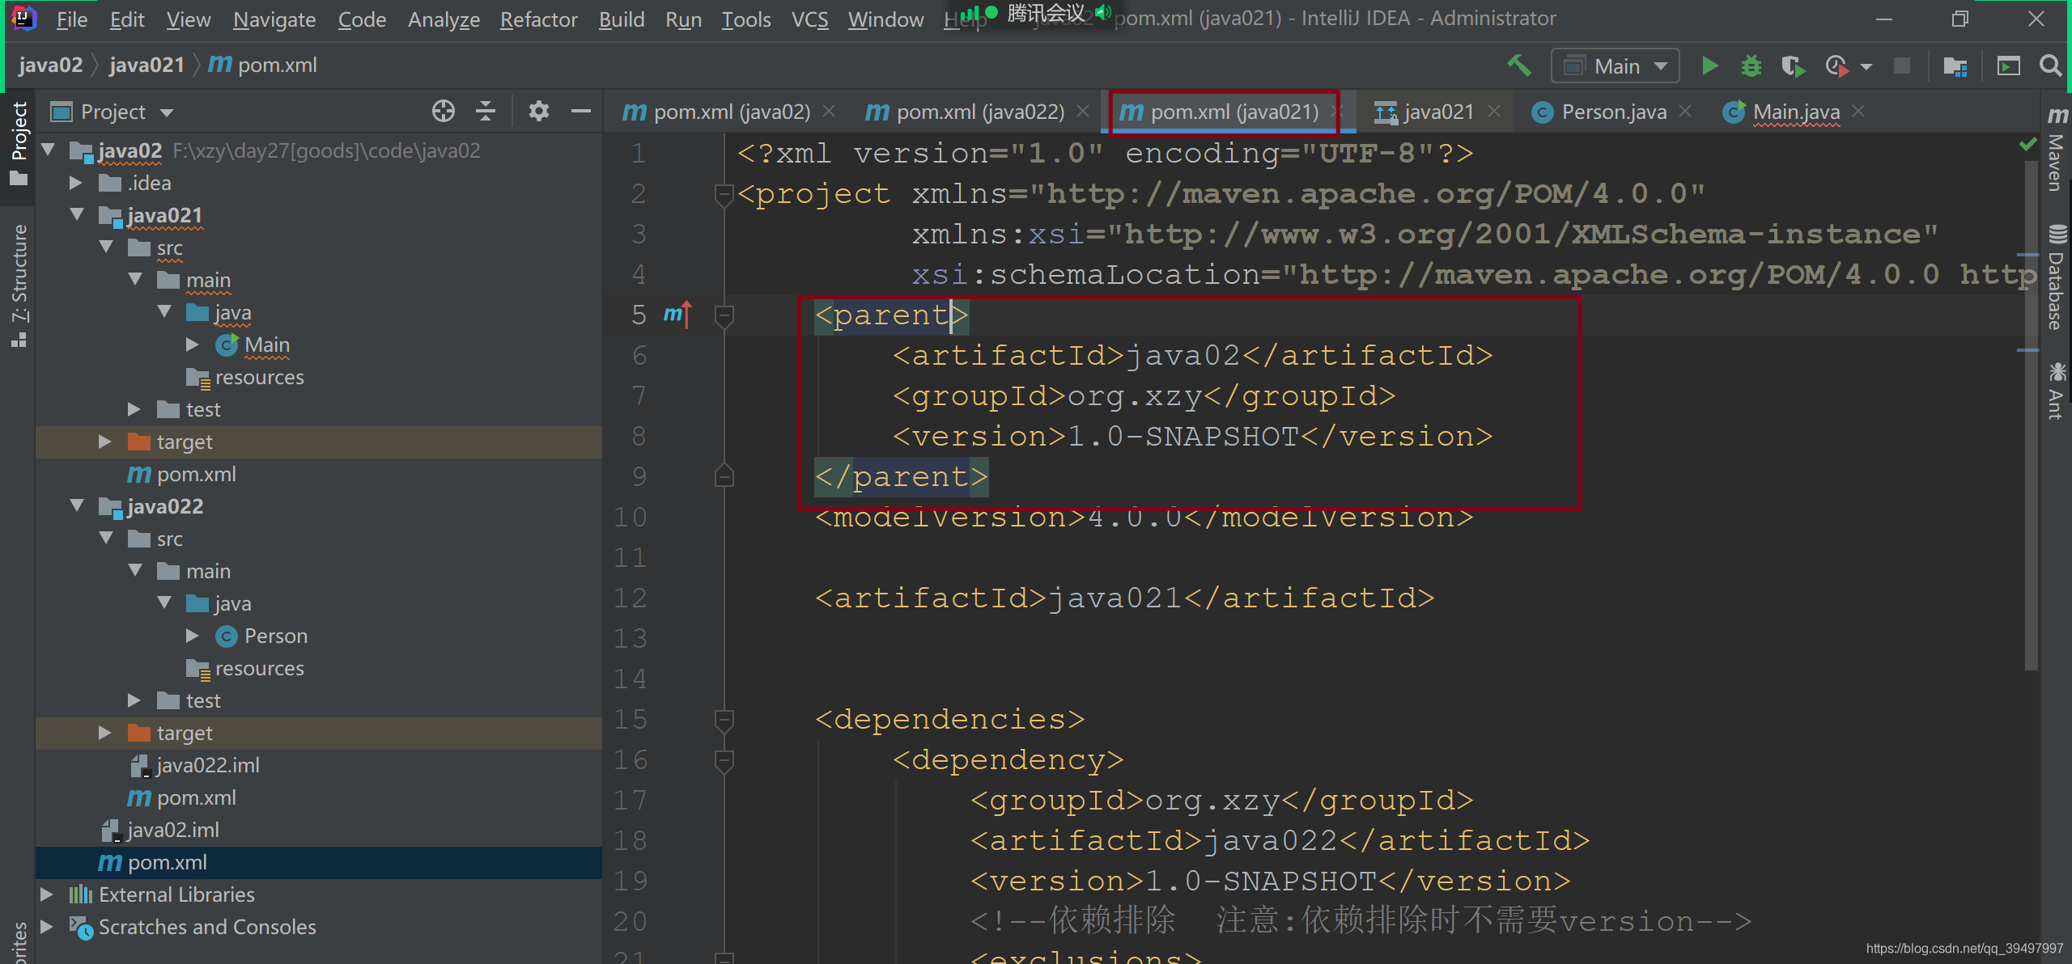This screenshot has width=2072, height=964.
Task: Open the Main run configuration dropdown
Action: (1616, 66)
